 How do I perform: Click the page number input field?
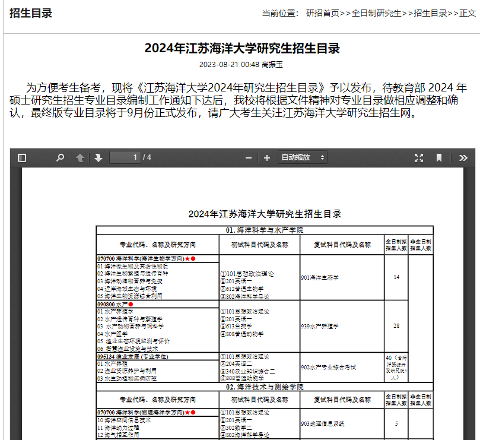(125, 157)
